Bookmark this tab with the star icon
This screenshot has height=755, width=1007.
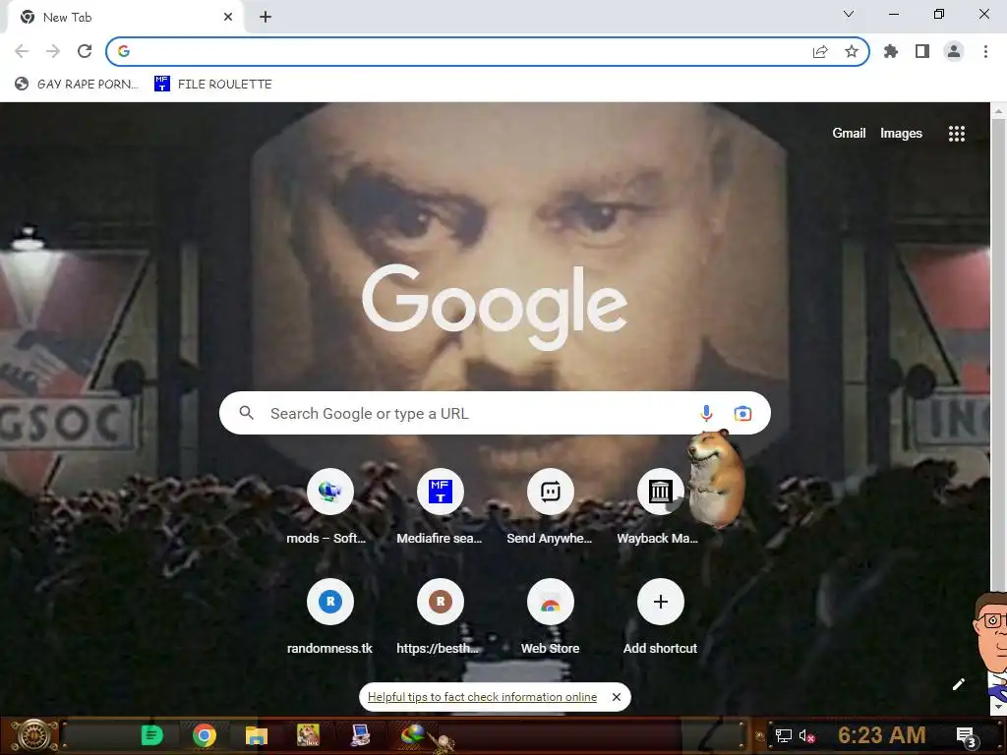(x=852, y=51)
